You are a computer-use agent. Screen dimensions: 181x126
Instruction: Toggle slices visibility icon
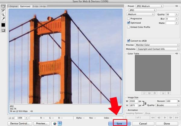point(3,30)
